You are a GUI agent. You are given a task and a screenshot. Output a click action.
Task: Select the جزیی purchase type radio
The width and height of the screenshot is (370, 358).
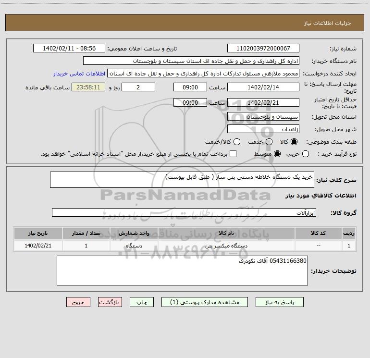[305, 154]
